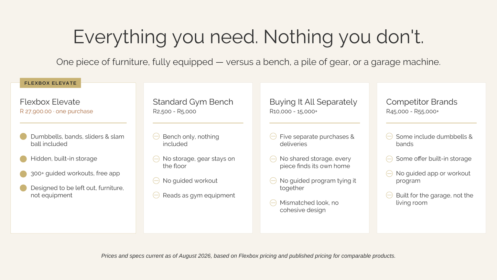Image resolution: width=497 pixels, height=280 pixels.
Task: Click the minus icon next to 'Built for the garage'
Action: [389, 195]
